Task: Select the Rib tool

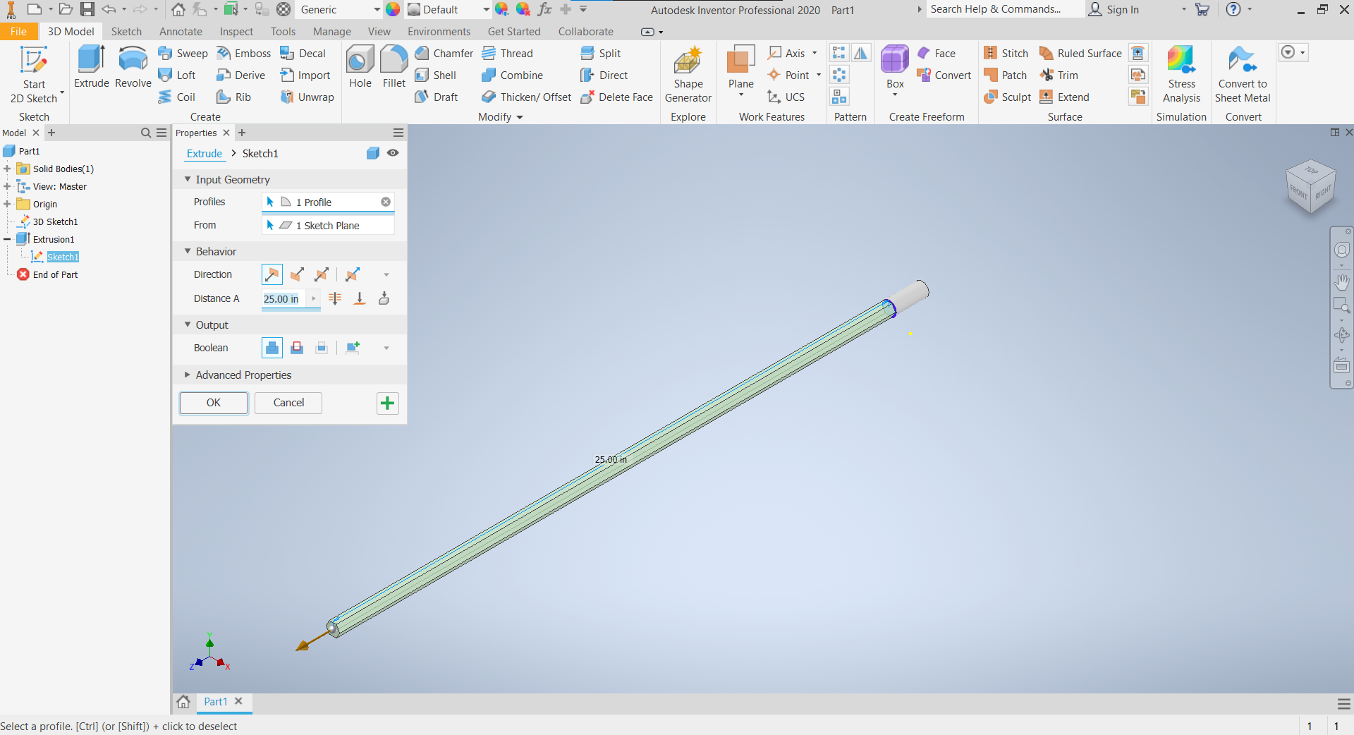Action: [x=233, y=97]
